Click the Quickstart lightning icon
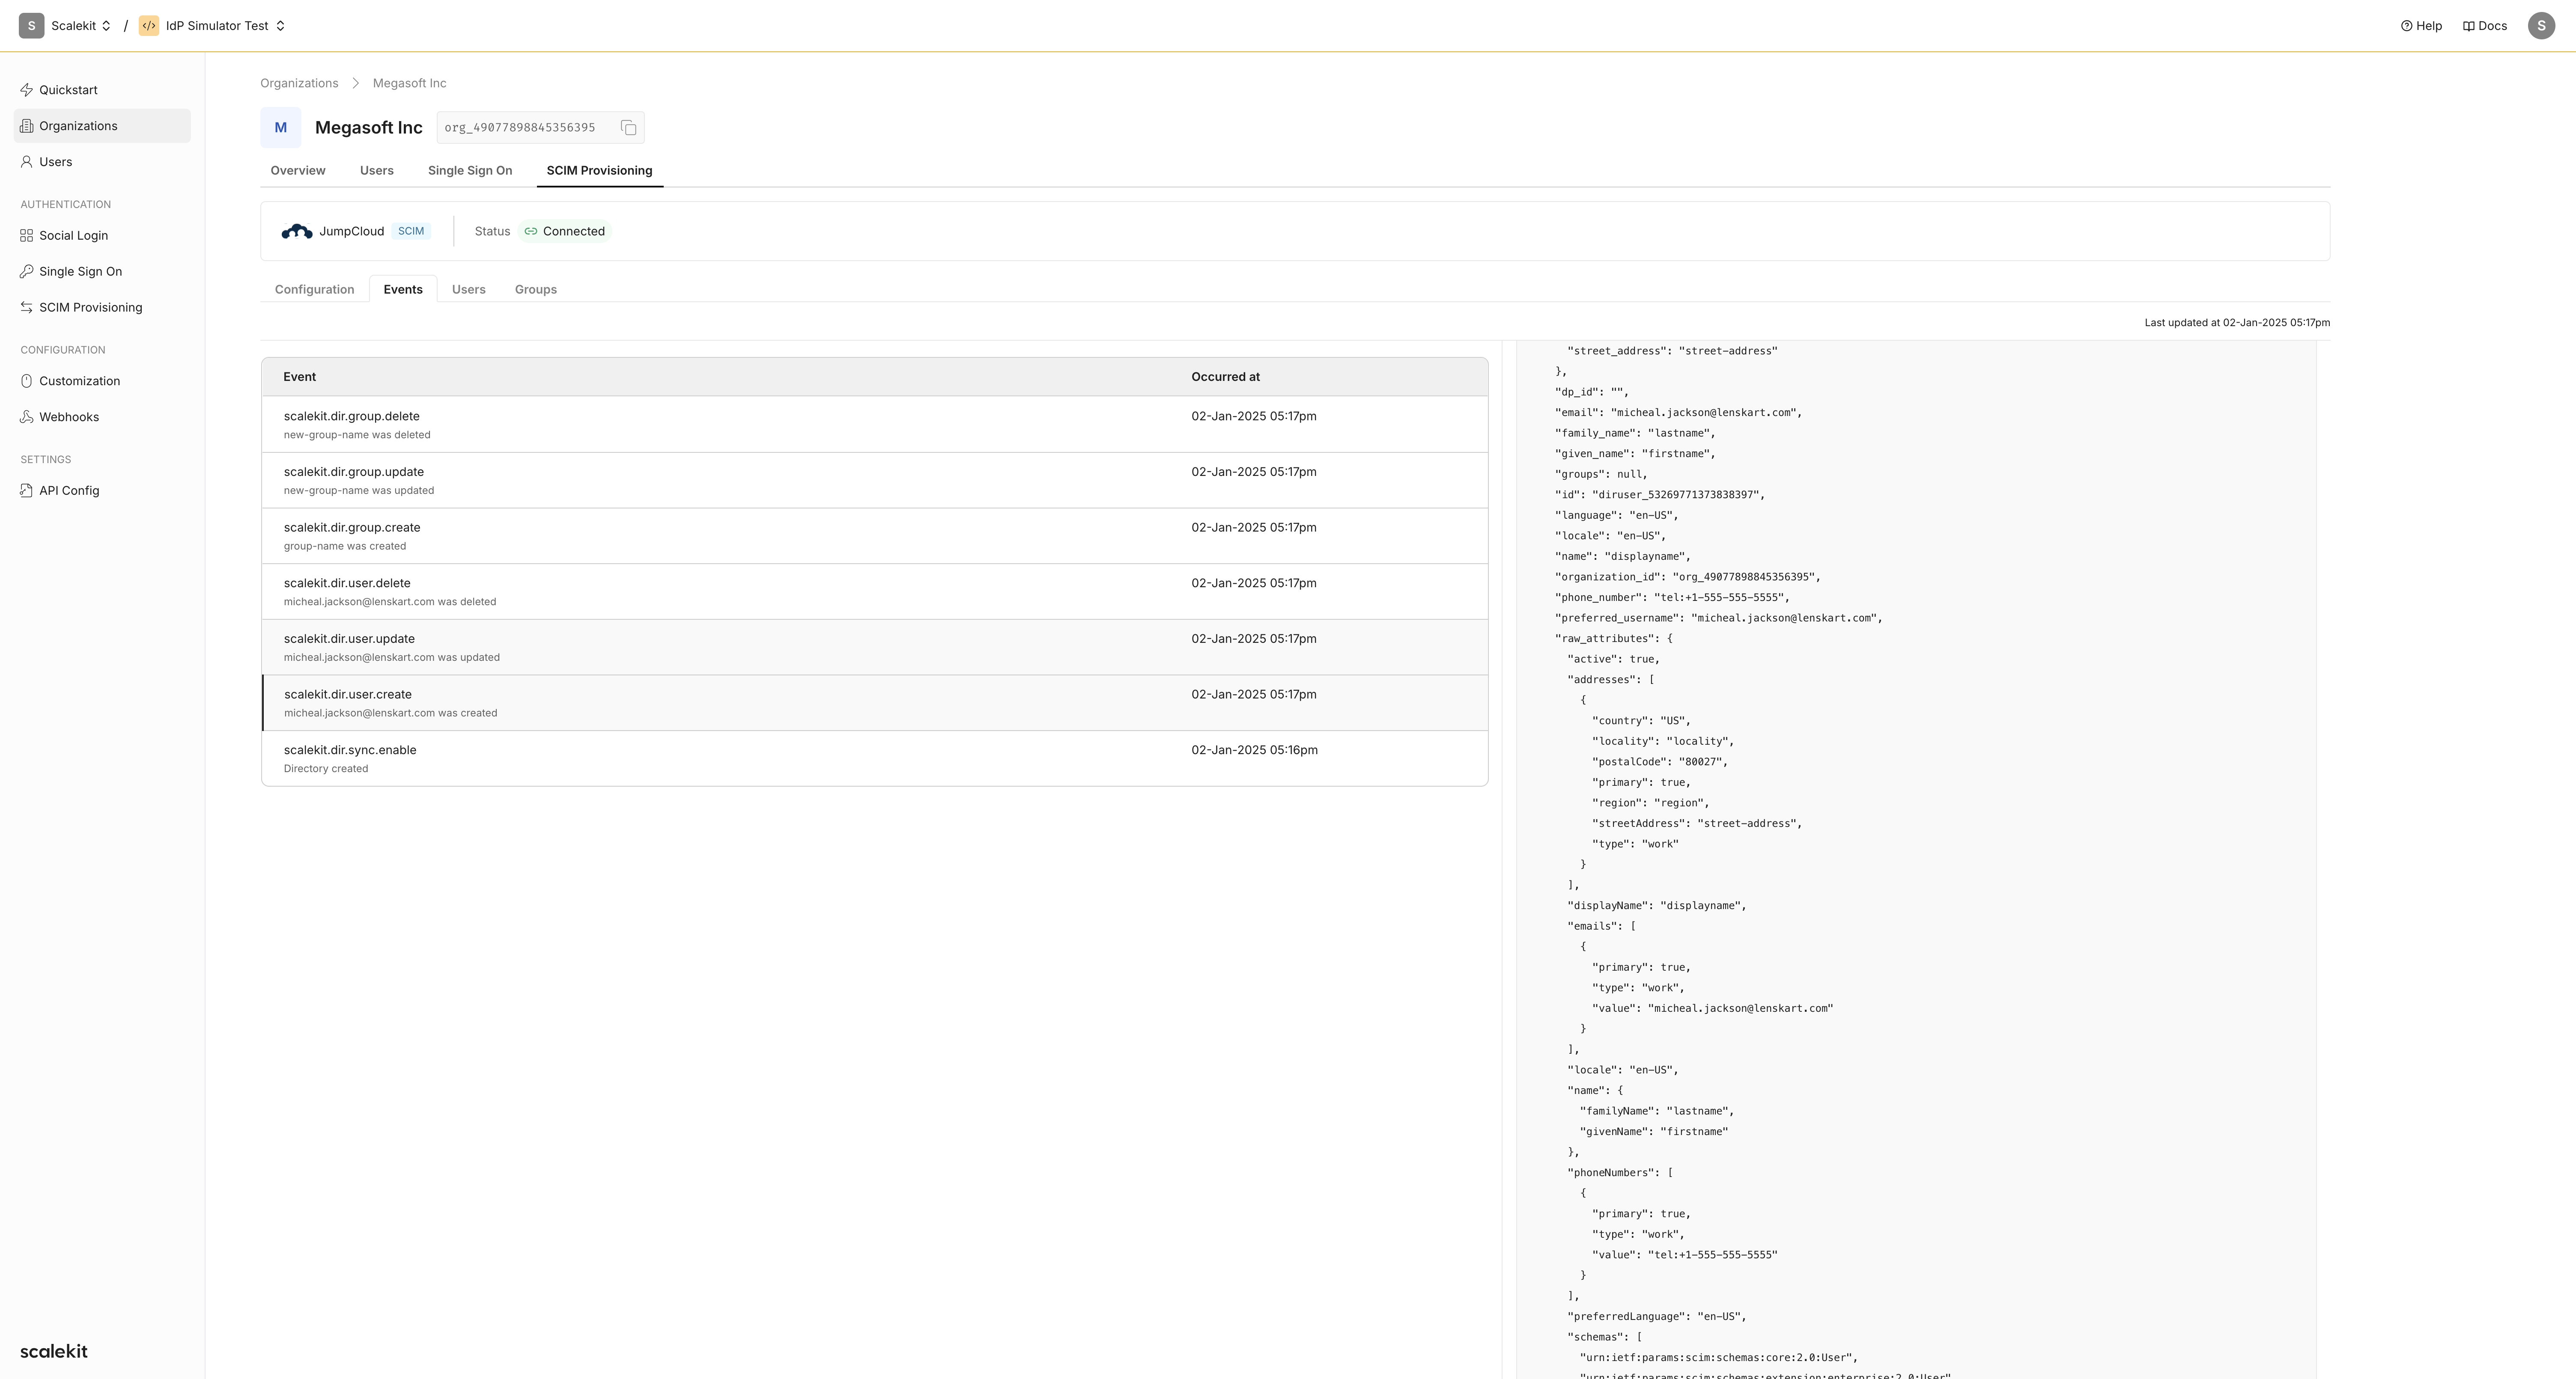The width and height of the screenshot is (2576, 1379). click(27, 90)
